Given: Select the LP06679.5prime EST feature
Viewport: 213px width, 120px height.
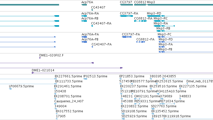Looking at the screenshot, I should 10,89.
